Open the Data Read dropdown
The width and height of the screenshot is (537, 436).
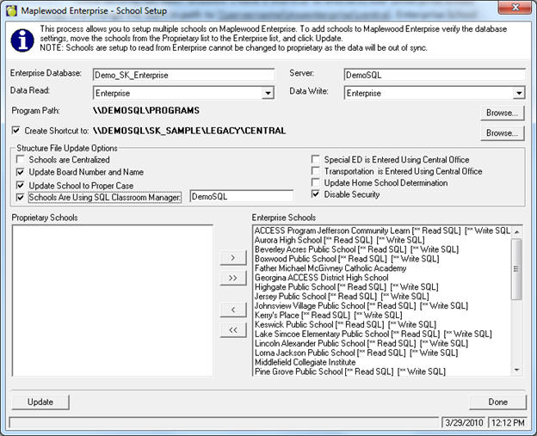[268, 93]
